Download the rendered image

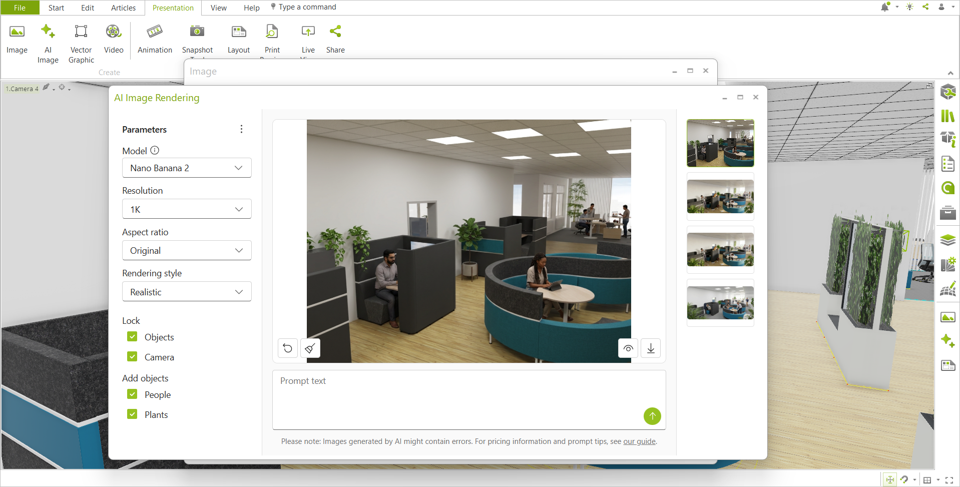(651, 348)
